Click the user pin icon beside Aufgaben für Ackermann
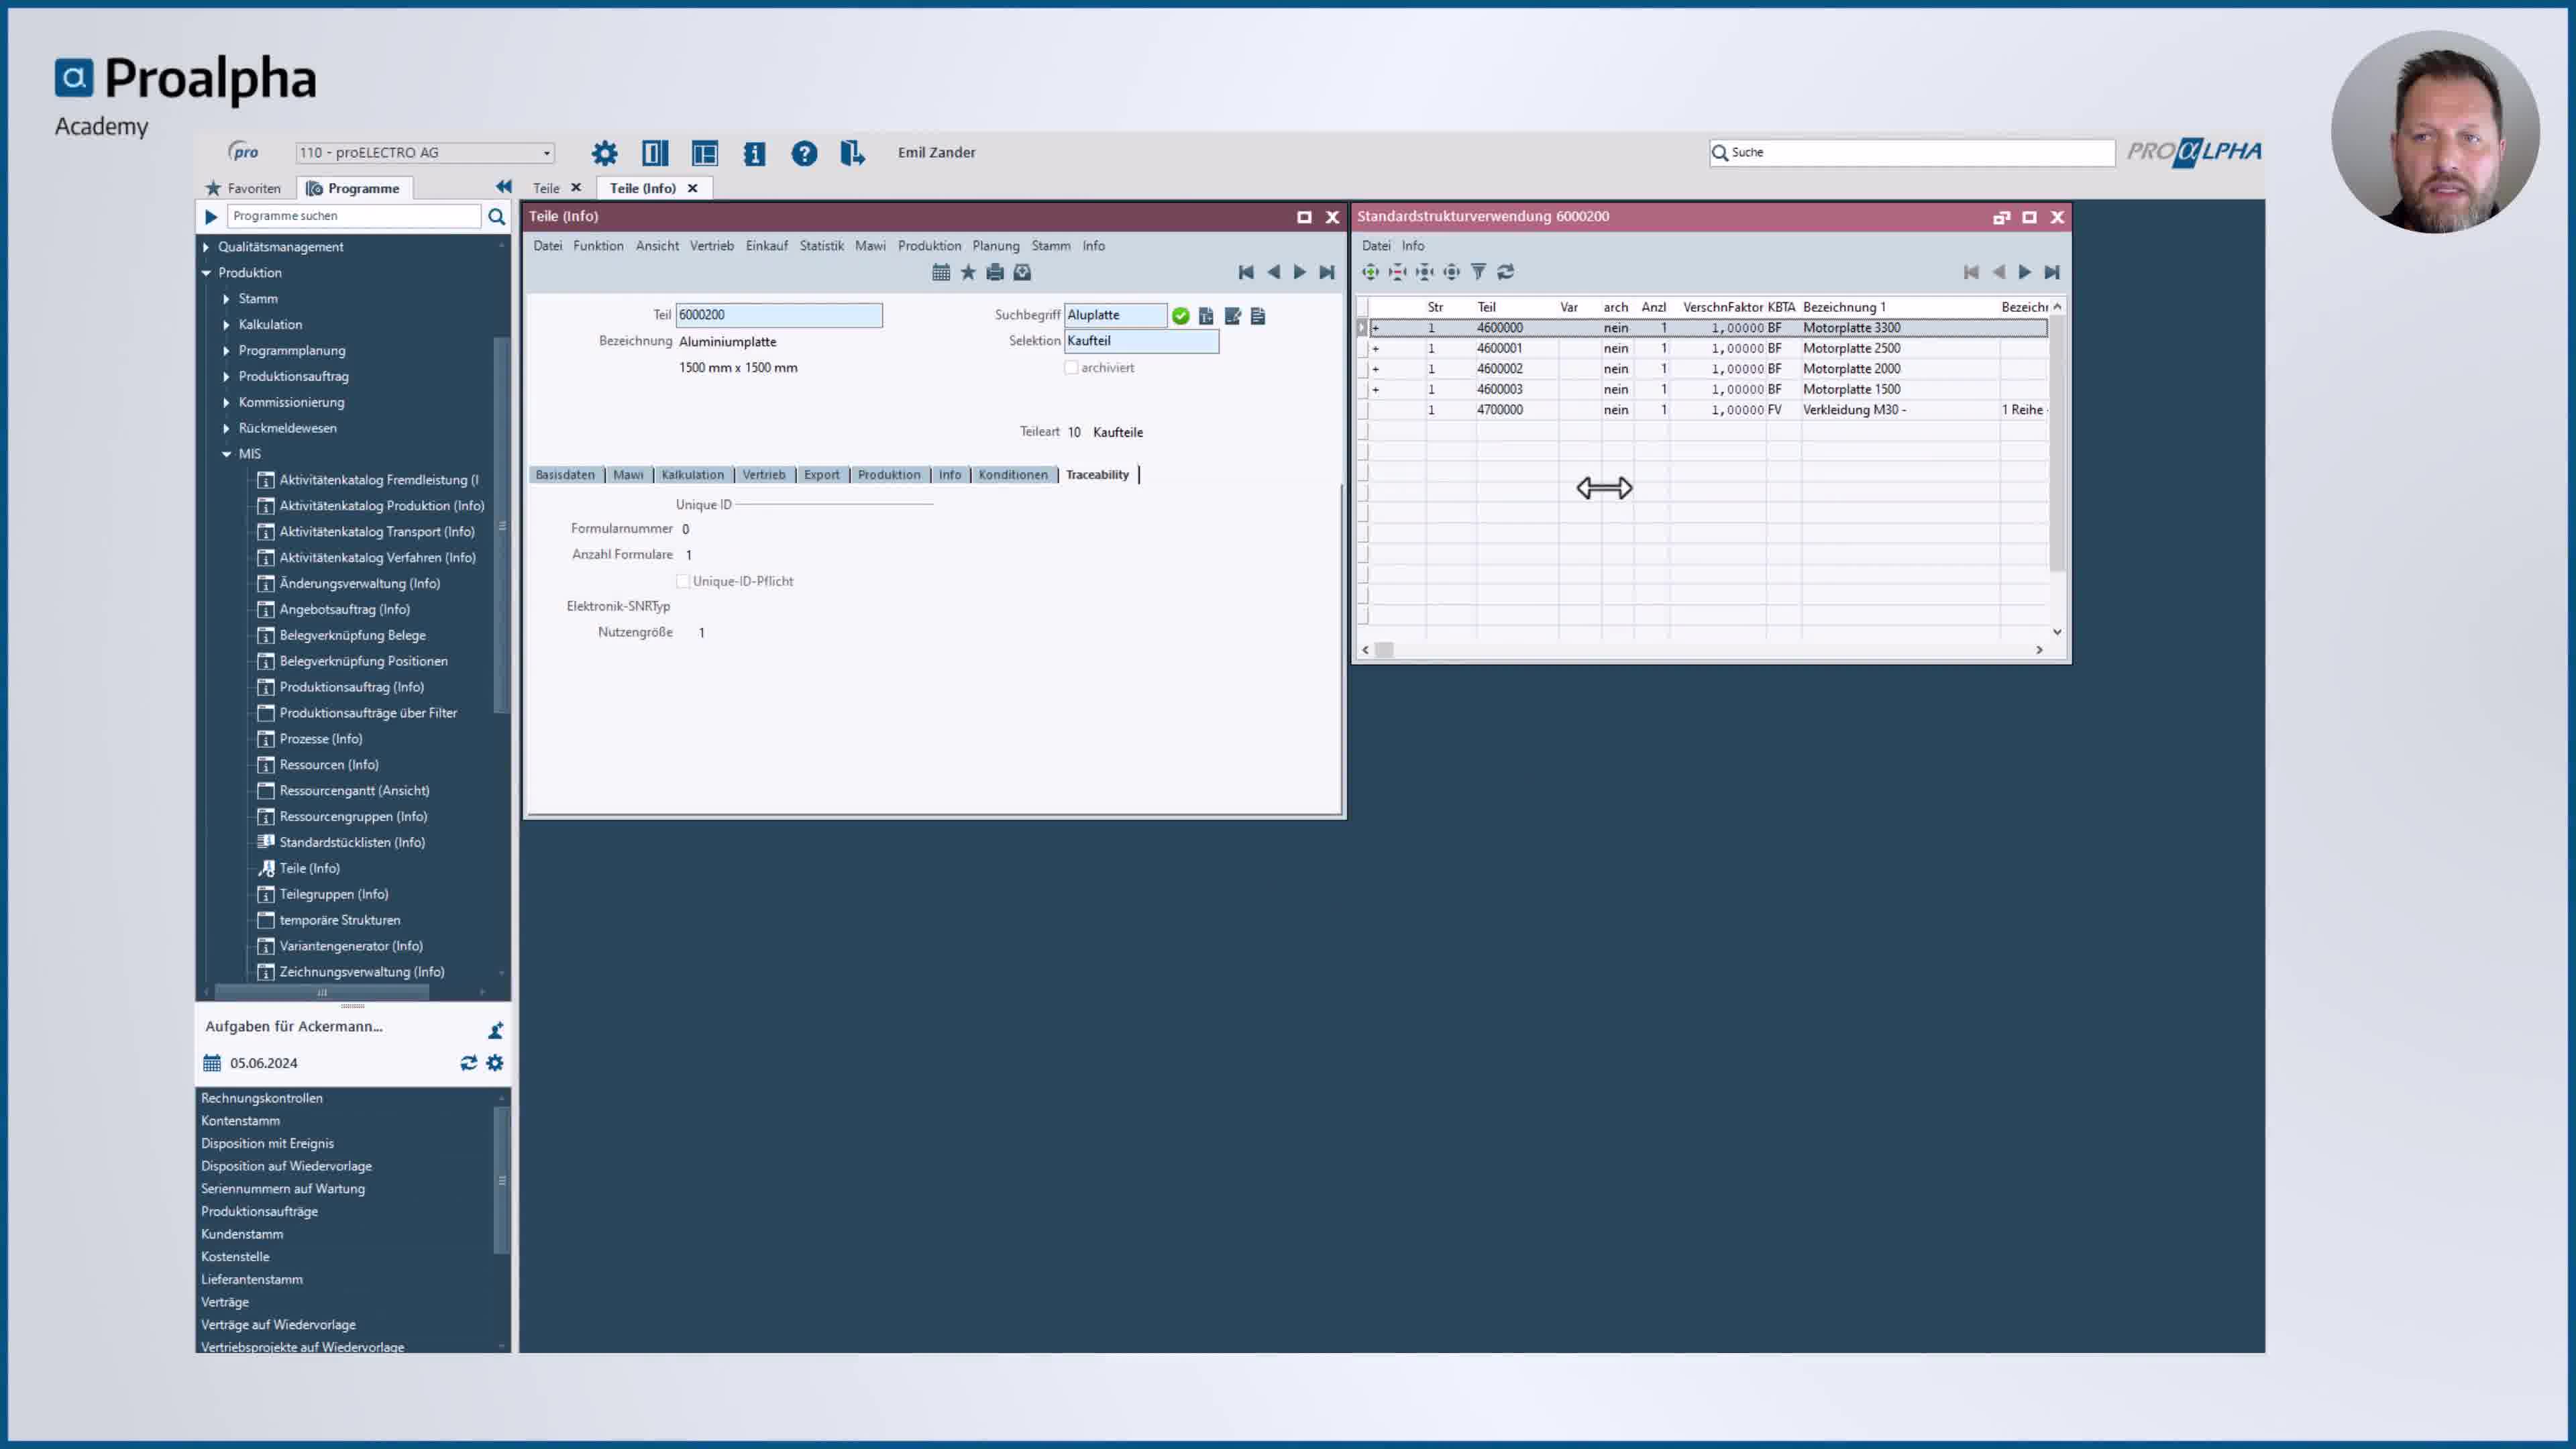 tap(495, 1030)
